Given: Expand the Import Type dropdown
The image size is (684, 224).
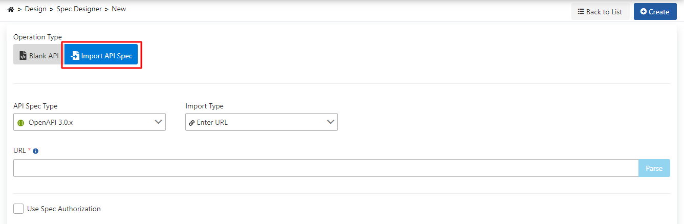Looking at the screenshot, I should point(261,122).
